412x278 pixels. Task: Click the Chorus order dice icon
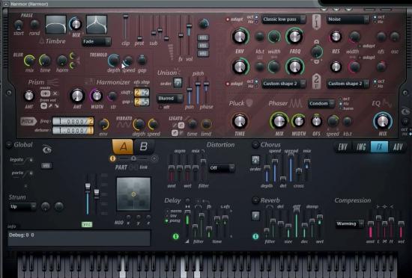point(255,160)
